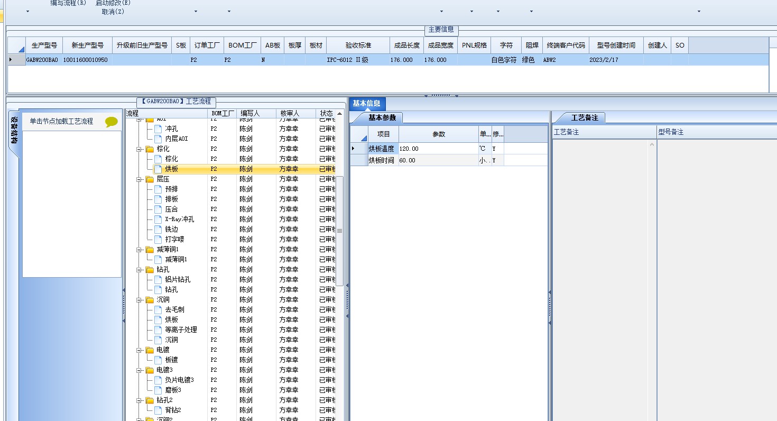Click the page icon beside 冲孔
The image size is (777, 421).
[x=158, y=129]
